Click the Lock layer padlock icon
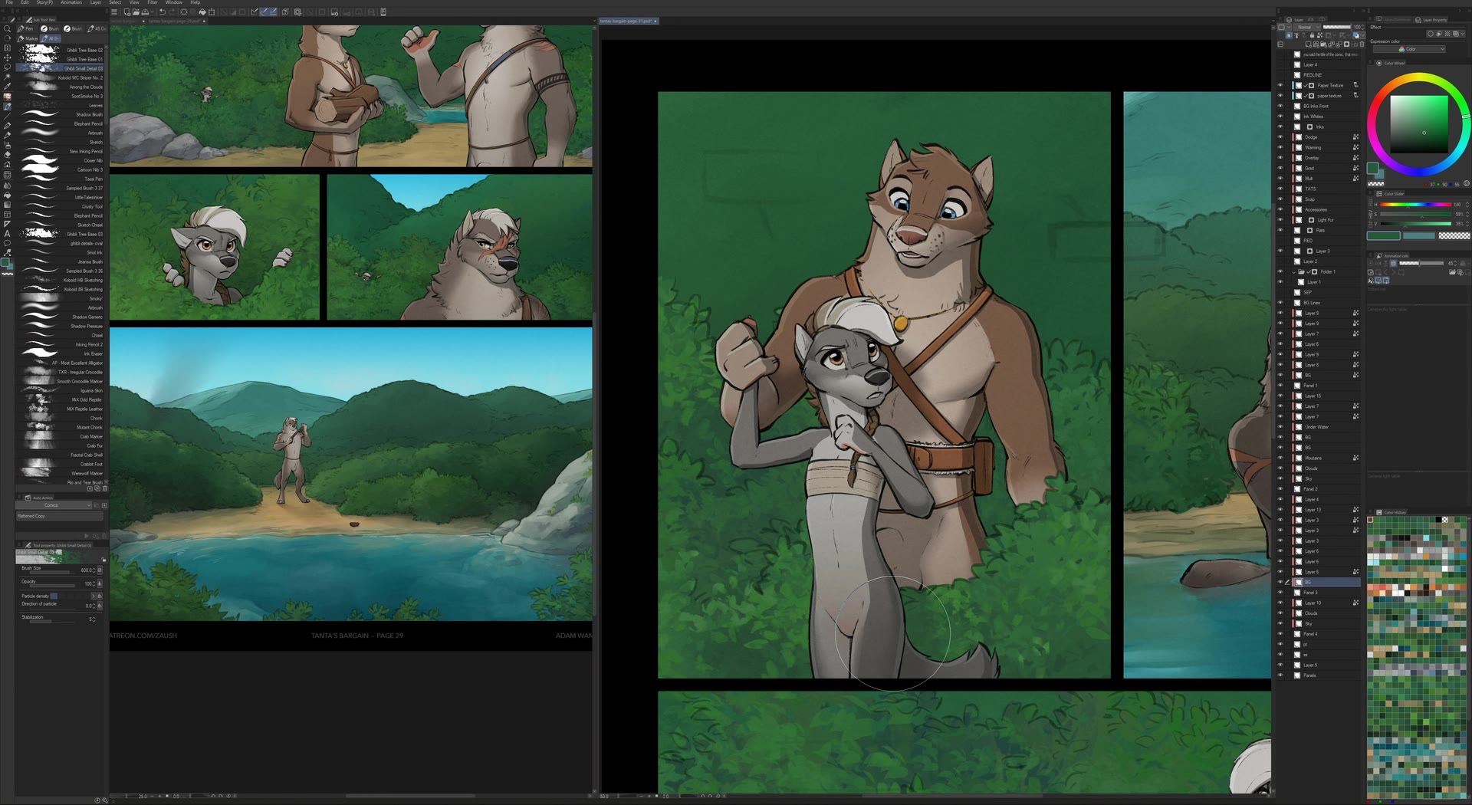This screenshot has height=805, width=1472. click(x=1312, y=35)
